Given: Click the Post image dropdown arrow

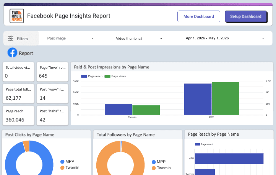Looking at the screenshot, I should click(x=93, y=38).
